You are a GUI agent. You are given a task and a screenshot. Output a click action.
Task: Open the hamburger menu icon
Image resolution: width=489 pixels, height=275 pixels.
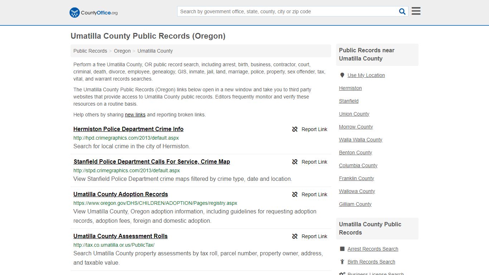click(416, 11)
